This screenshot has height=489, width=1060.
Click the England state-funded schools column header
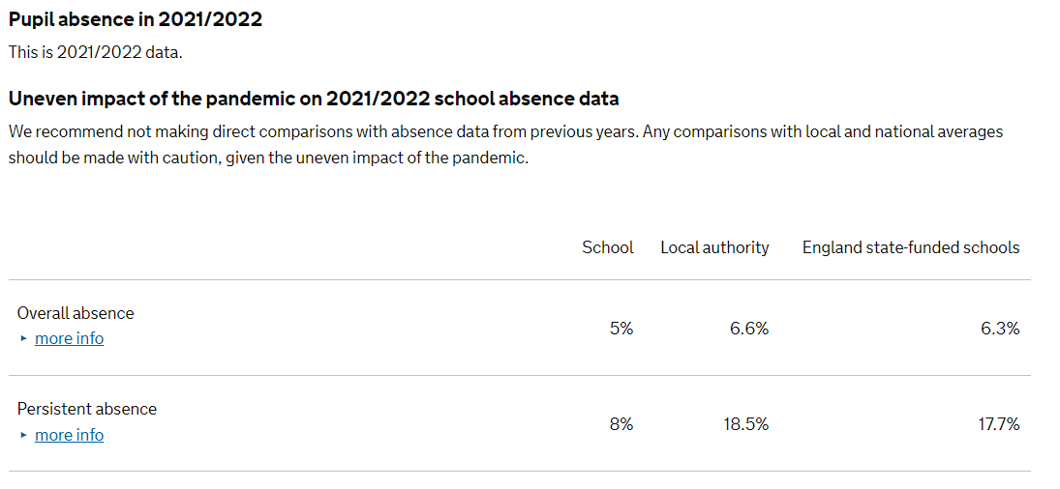pos(911,247)
